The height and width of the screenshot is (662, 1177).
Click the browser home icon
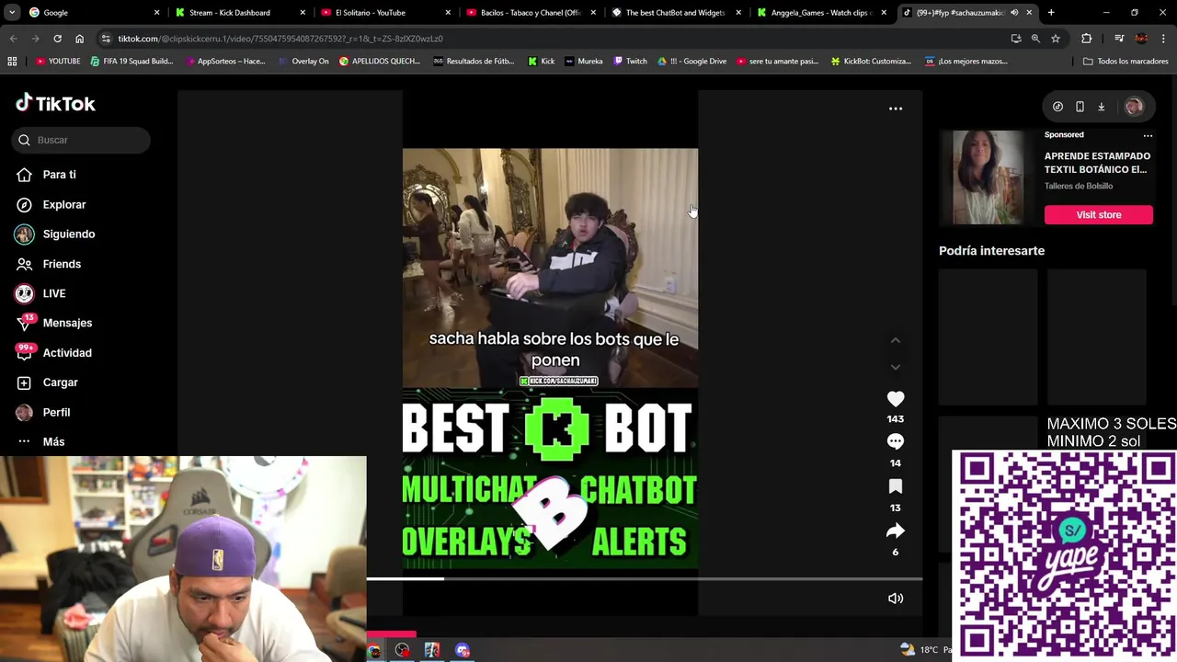click(79, 39)
